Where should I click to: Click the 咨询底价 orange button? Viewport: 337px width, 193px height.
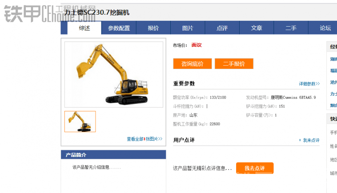click(x=193, y=64)
